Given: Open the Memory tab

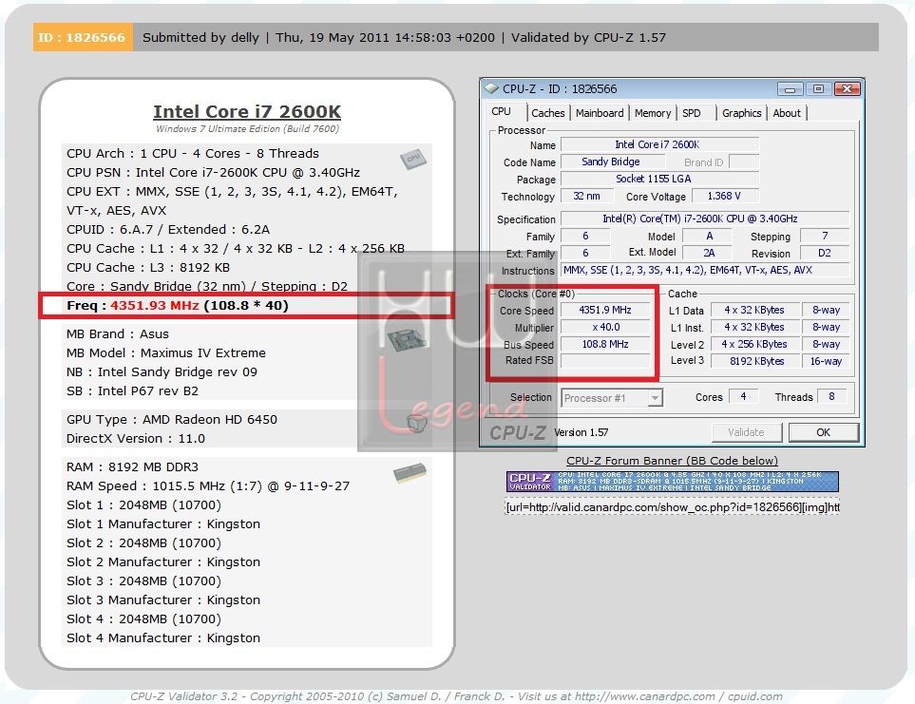Looking at the screenshot, I should tap(653, 113).
